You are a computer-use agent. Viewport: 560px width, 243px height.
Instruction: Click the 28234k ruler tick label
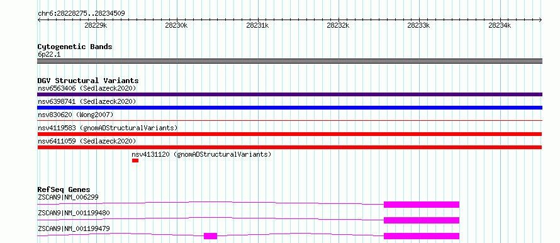click(x=500, y=25)
